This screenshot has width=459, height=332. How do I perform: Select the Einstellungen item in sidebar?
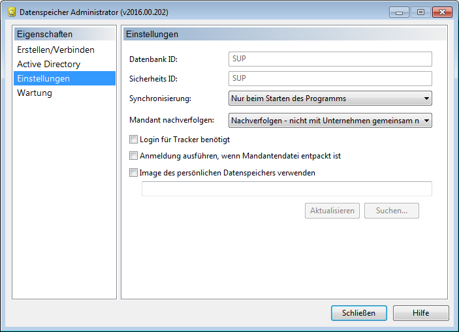[x=65, y=78]
